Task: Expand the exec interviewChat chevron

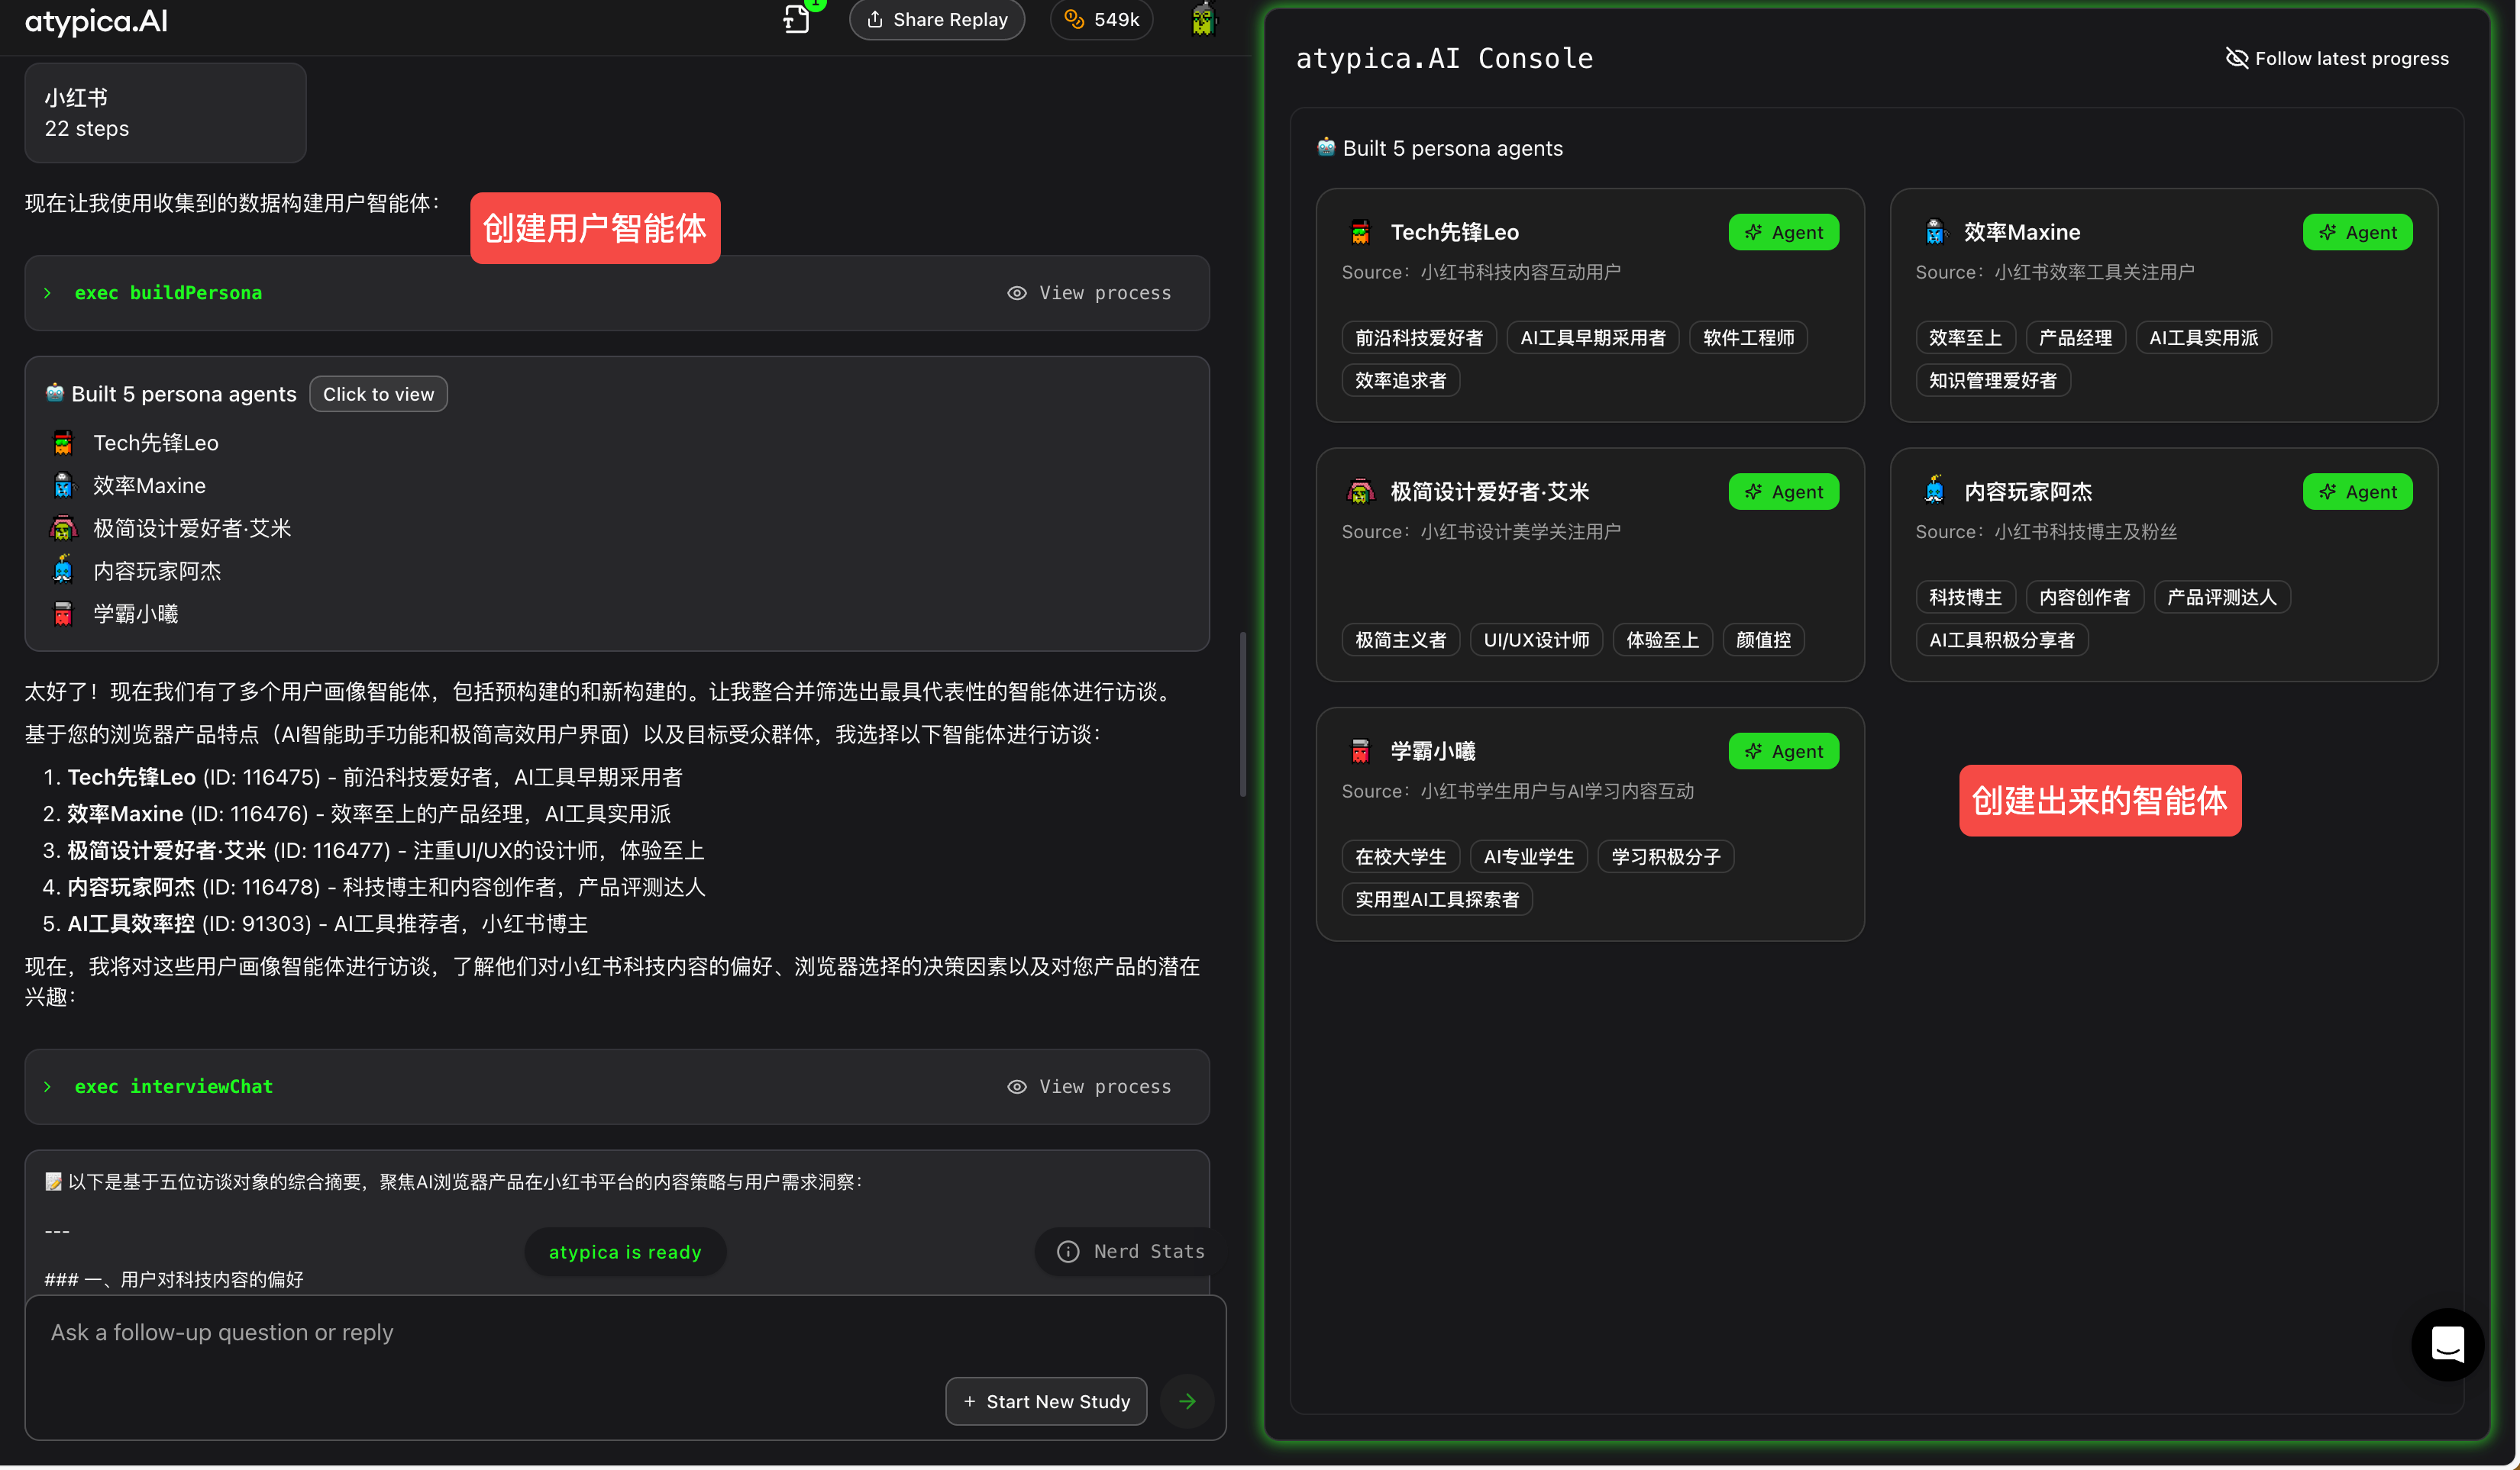Action: [47, 1086]
